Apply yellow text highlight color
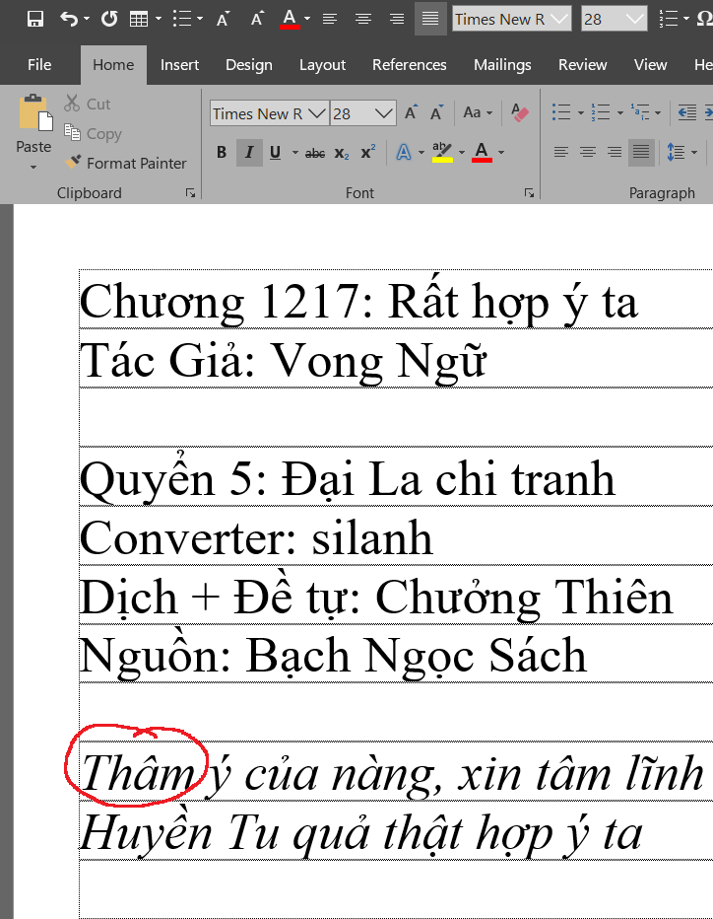Image resolution: width=713 pixels, height=919 pixels. click(442, 153)
